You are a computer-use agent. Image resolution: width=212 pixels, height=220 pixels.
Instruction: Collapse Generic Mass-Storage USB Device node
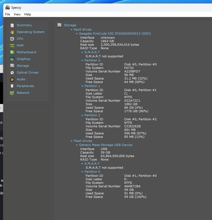coord(77,145)
